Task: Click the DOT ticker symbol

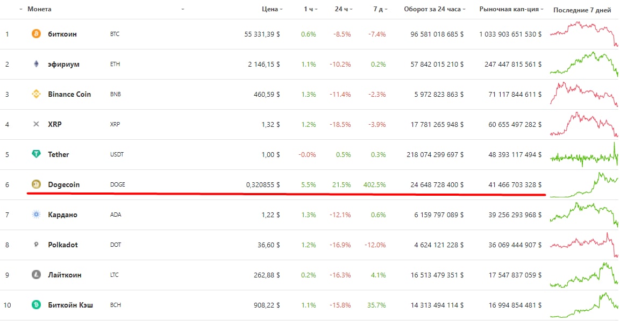Action: [x=116, y=245]
